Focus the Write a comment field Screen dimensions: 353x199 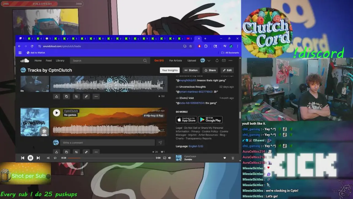pyautogui.click(x=107, y=143)
